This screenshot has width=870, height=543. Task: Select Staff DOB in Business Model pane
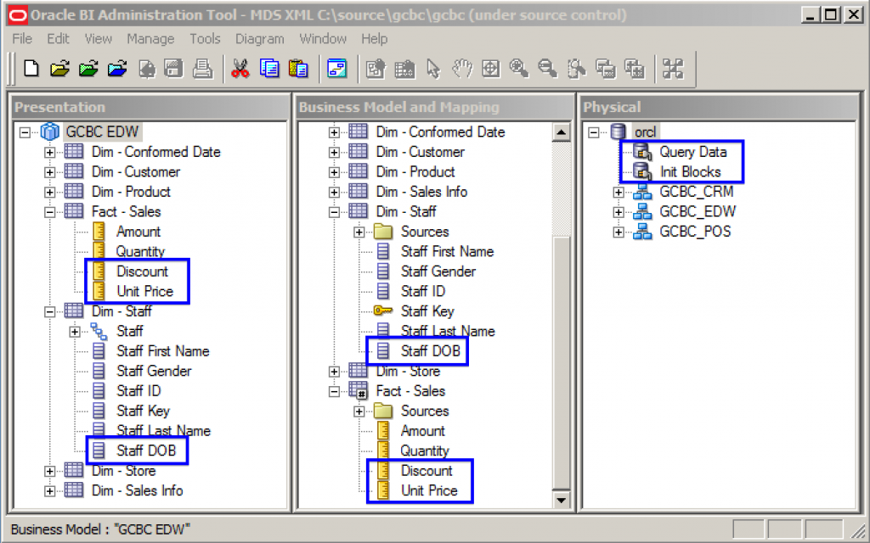coord(431,350)
